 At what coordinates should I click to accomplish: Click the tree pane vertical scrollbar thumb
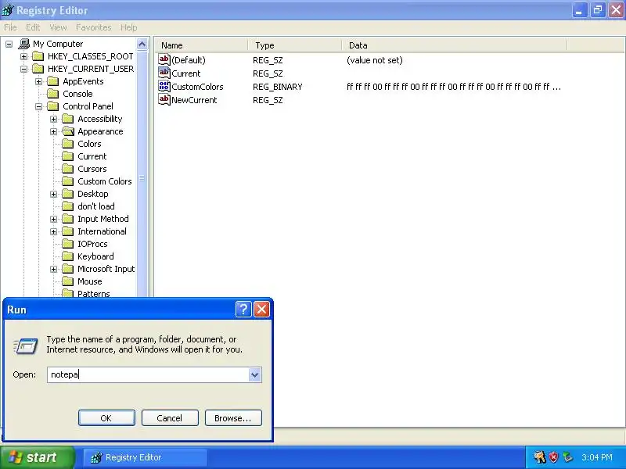pyautogui.click(x=142, y=178)
